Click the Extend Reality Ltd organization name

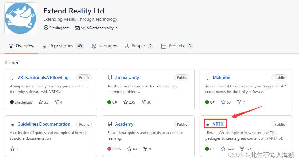(74, 11)
